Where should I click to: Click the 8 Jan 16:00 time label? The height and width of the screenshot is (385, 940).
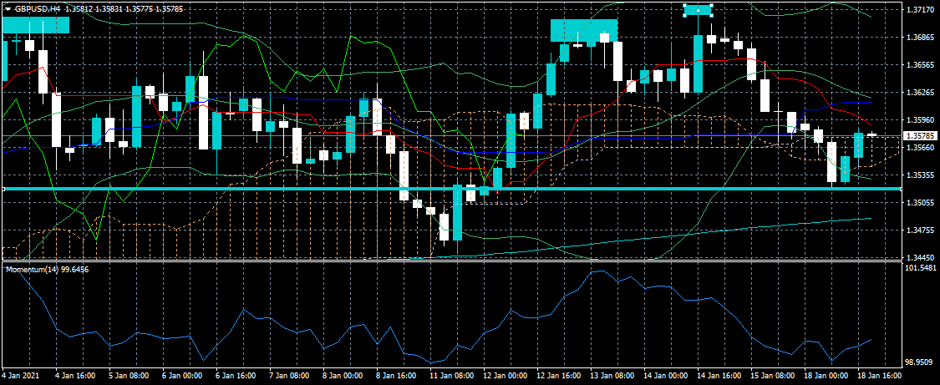(397, 376)
